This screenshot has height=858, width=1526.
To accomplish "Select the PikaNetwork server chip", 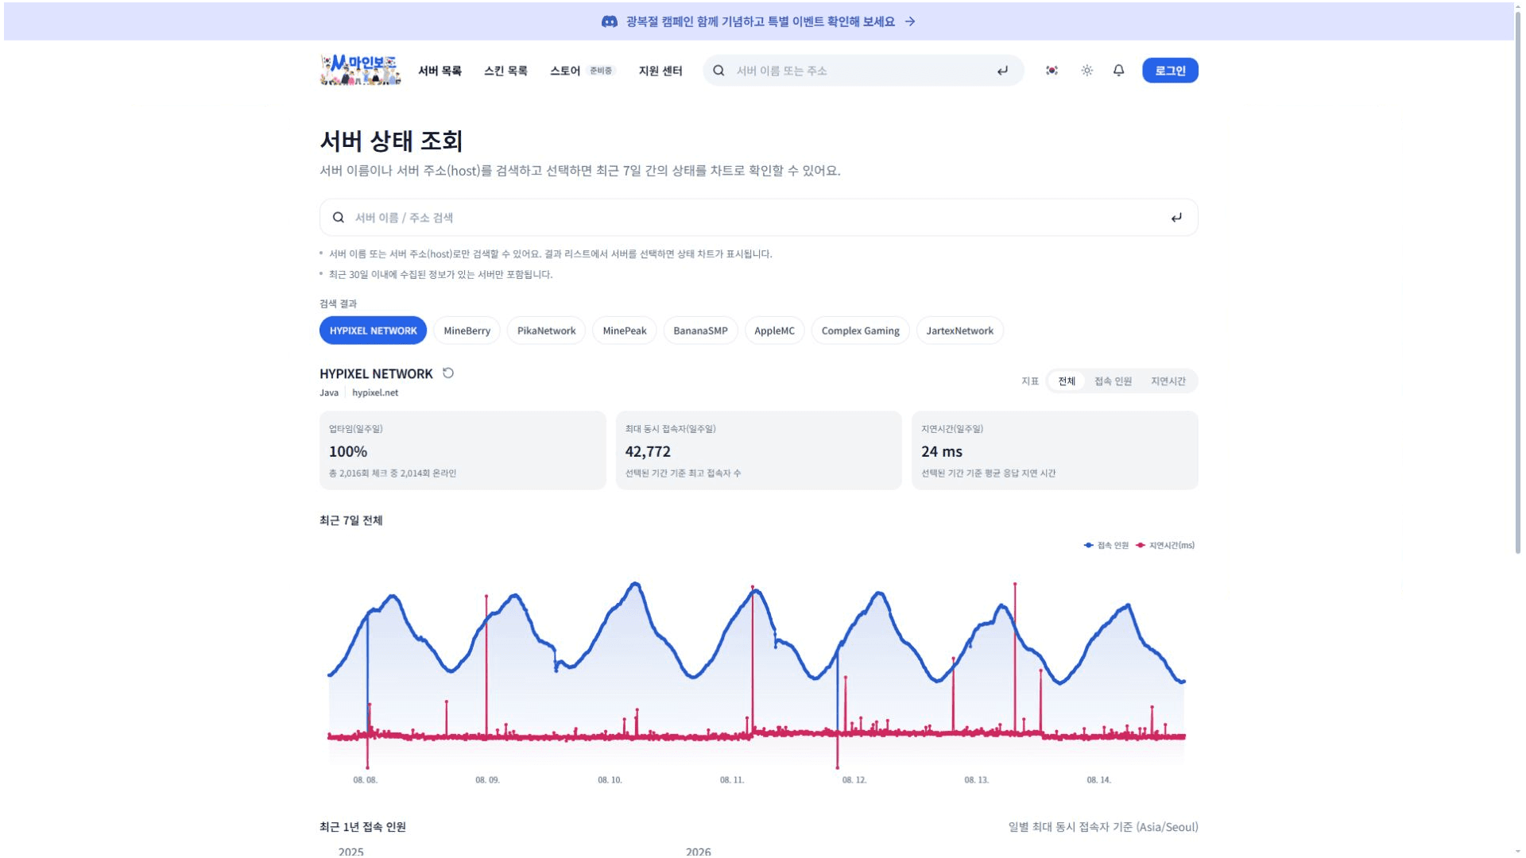I will coord(546,330).
